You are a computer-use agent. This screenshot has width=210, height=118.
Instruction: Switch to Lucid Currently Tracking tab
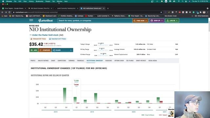[66, 8]
